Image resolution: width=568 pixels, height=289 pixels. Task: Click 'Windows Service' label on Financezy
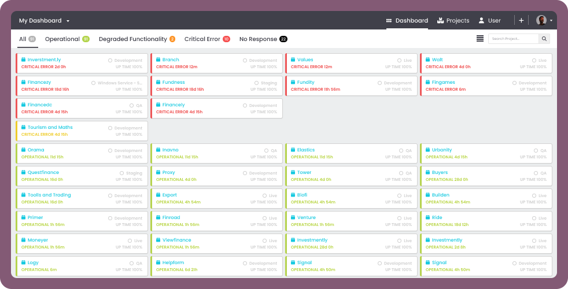coord(120,83)
